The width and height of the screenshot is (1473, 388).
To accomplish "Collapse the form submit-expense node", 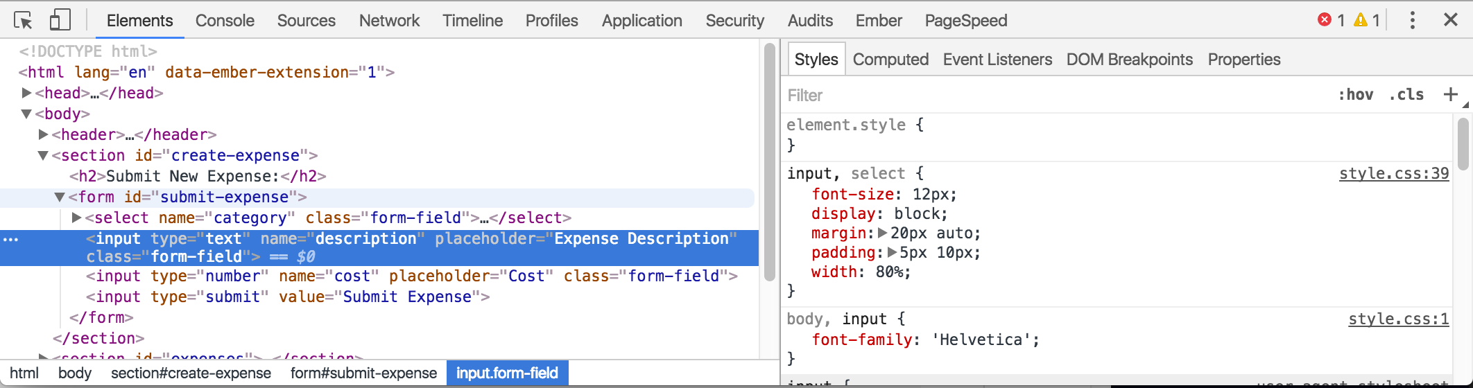I will (x=60, y=197).
